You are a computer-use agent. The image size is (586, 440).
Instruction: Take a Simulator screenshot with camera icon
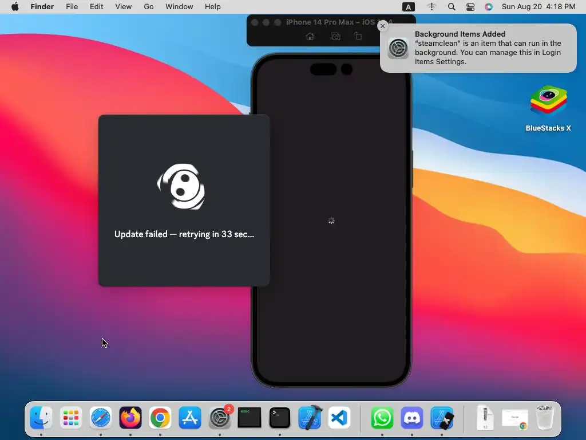click(335, 36)
